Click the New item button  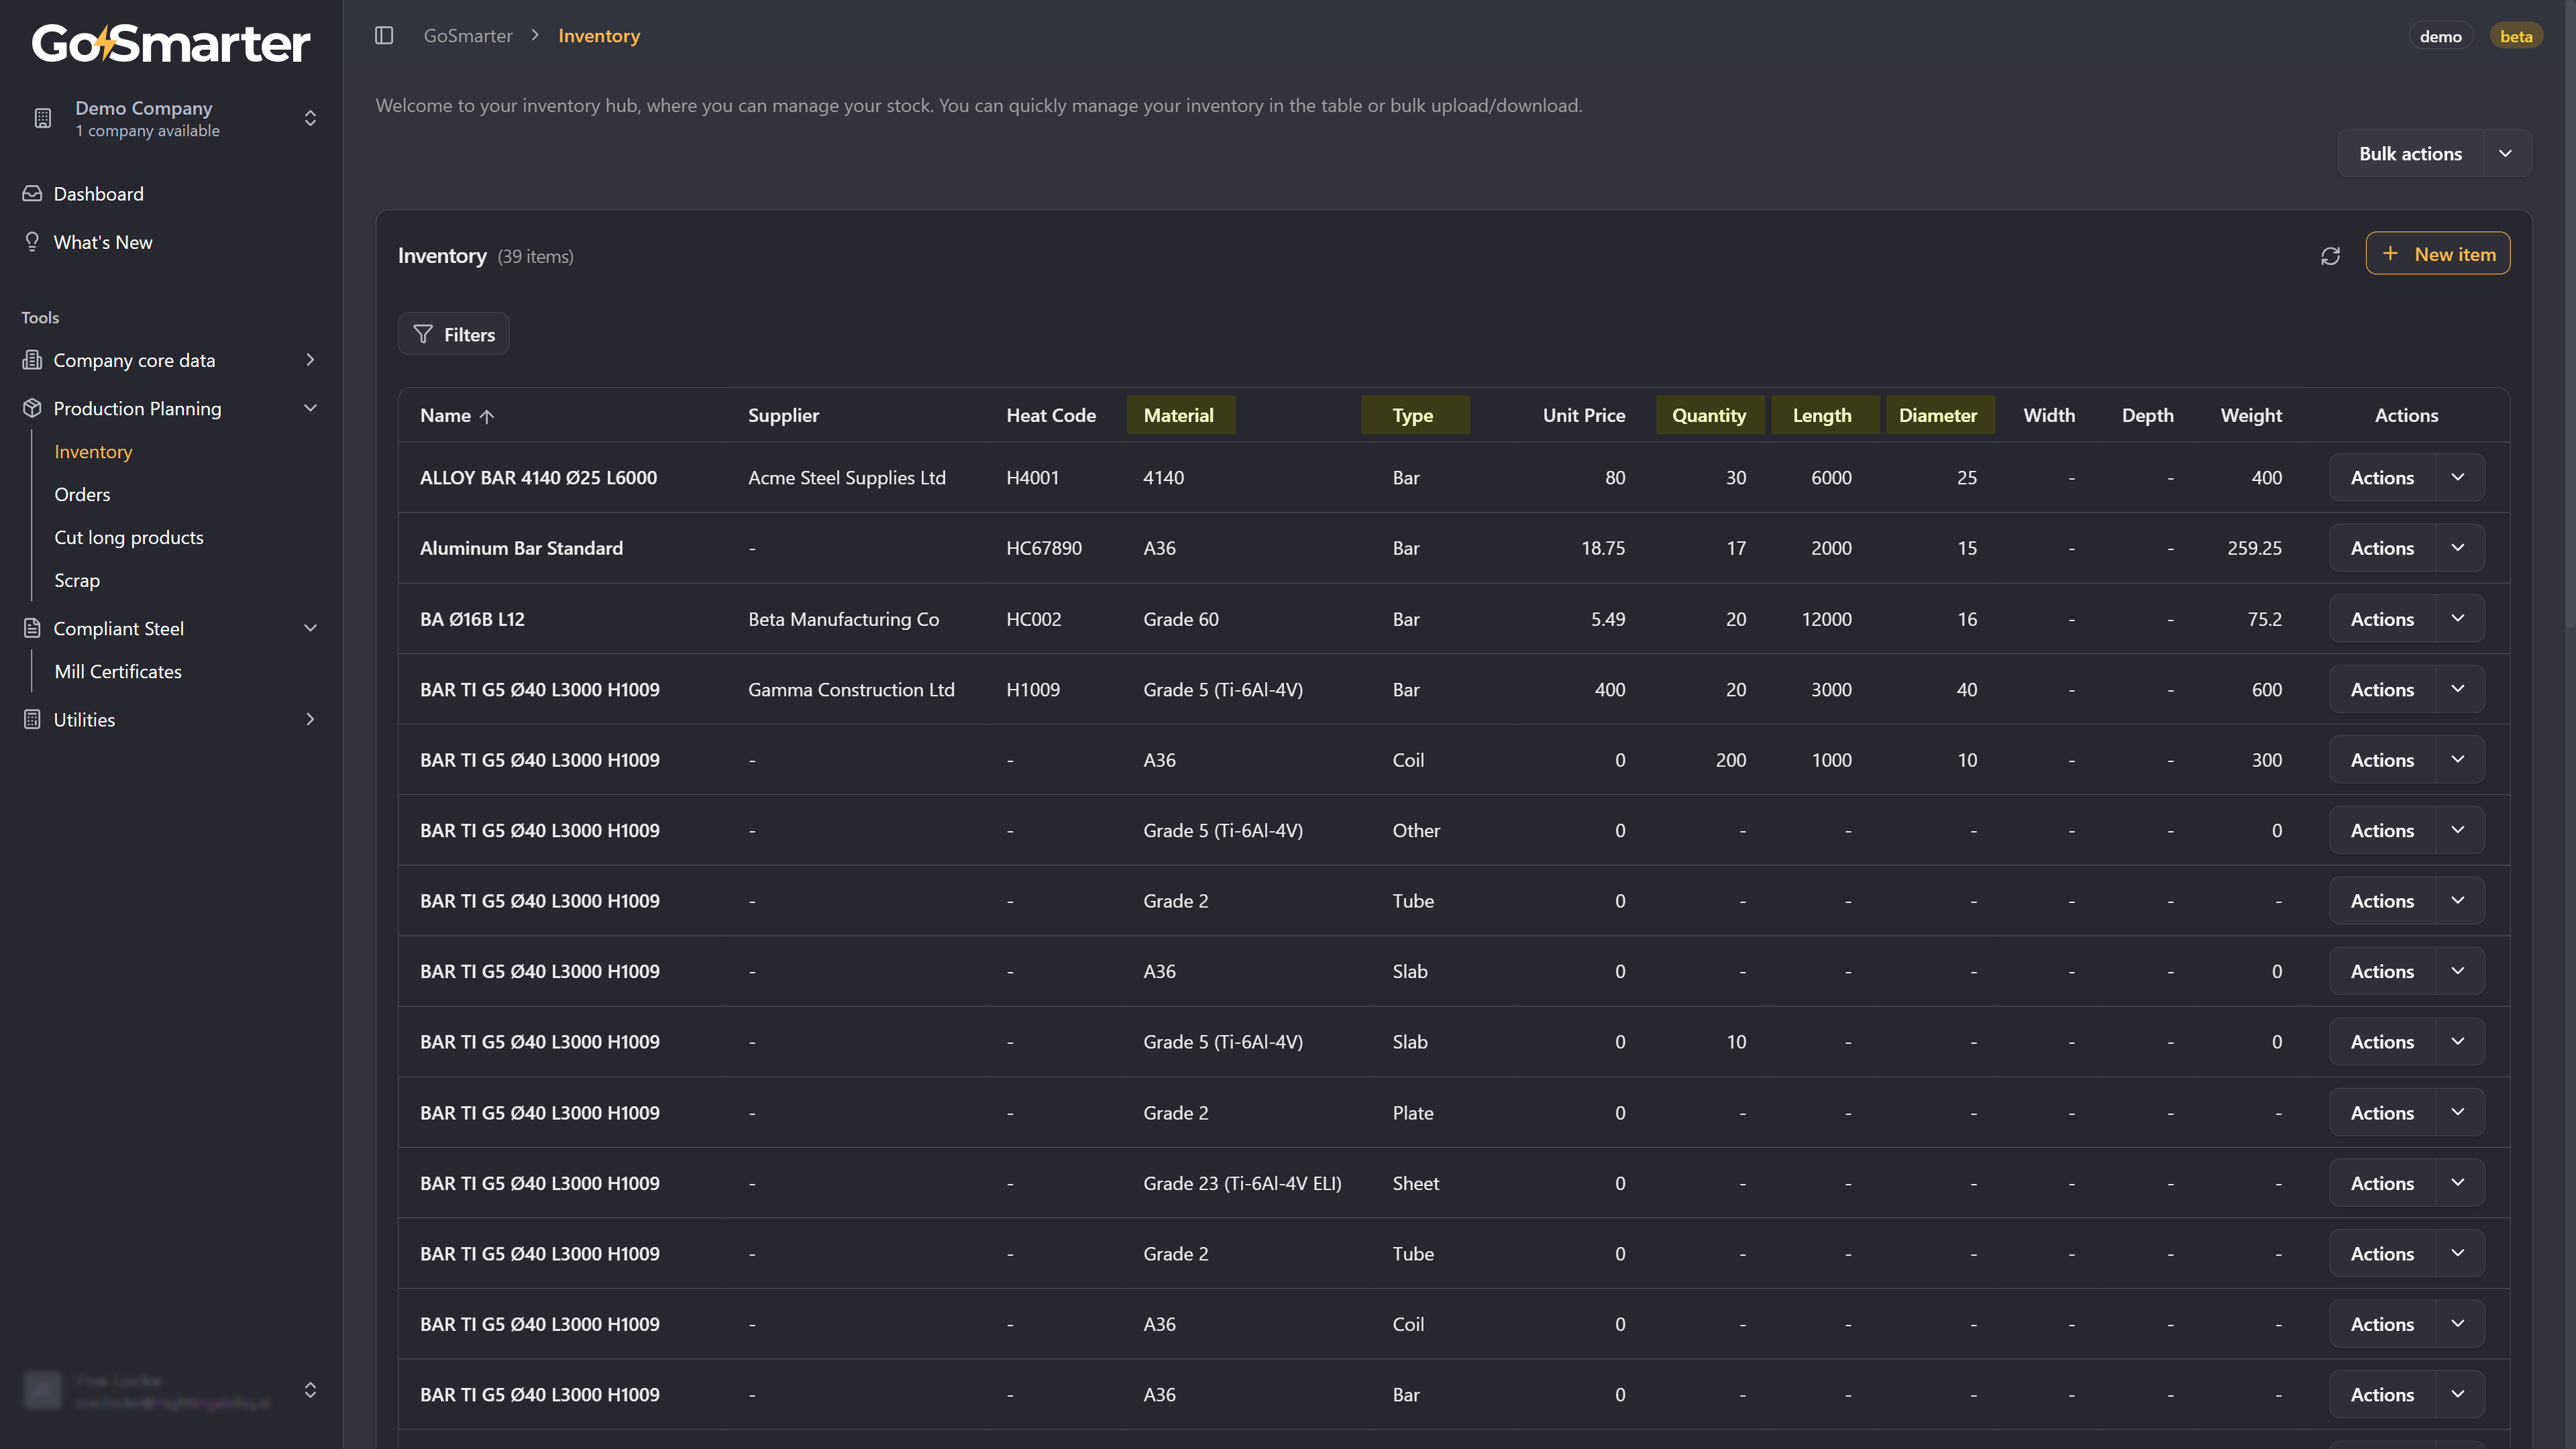[x=2437, y=254]
